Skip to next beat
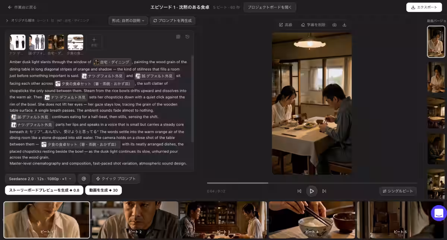This screenshot has width=447, height=240. coord(324,191)
